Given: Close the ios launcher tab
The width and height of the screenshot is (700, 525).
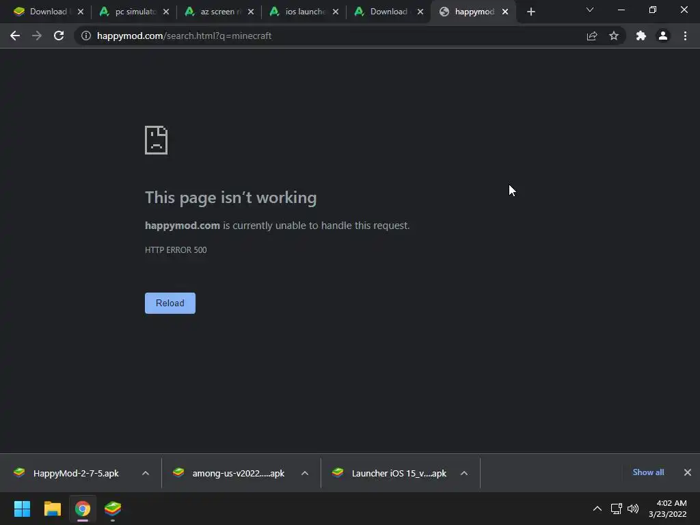Looking at the screenshot, I should click(336, 12).
